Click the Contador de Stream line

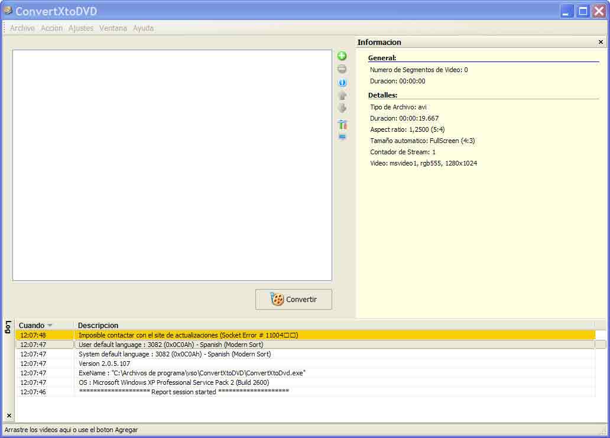pos(403,152)
